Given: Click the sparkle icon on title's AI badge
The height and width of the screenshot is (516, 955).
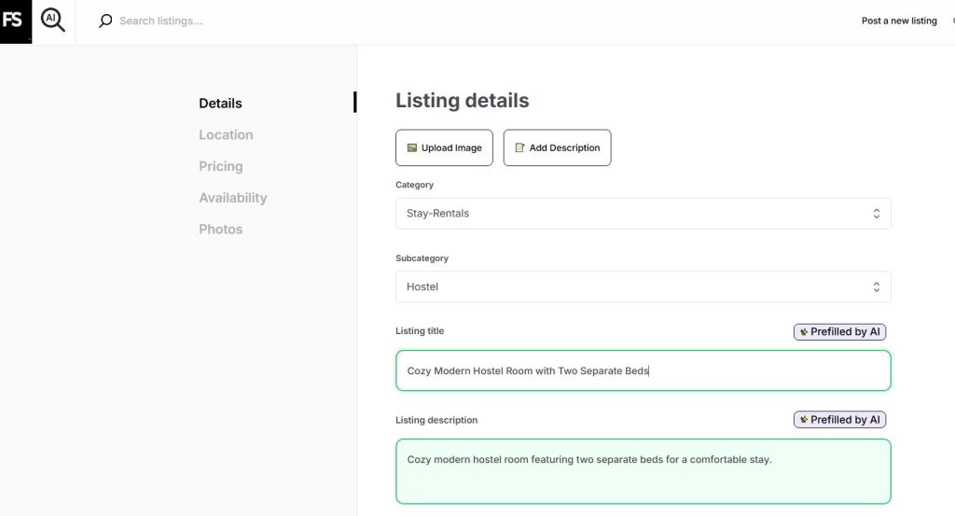Looking at the screenshot, I should coord(803,331).
